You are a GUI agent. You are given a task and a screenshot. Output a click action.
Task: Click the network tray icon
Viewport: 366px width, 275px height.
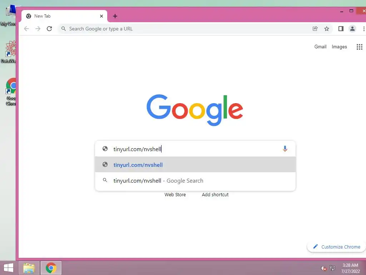pyautogui.click(x=332, y=268)
